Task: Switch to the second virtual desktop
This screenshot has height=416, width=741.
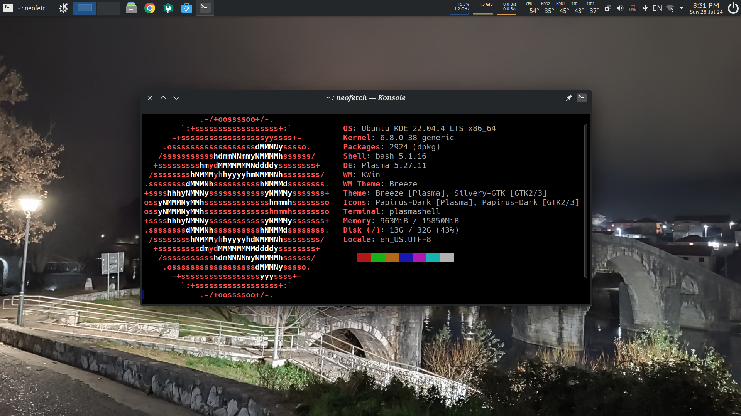Action: (108, 8)
